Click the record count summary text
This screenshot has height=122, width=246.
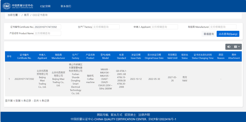pos(27,101)
